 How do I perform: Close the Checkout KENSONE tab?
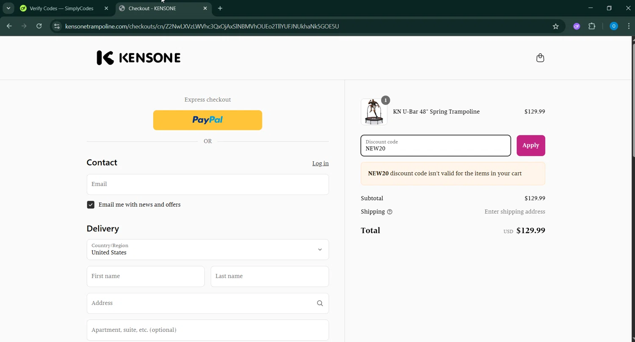(205, 8)
